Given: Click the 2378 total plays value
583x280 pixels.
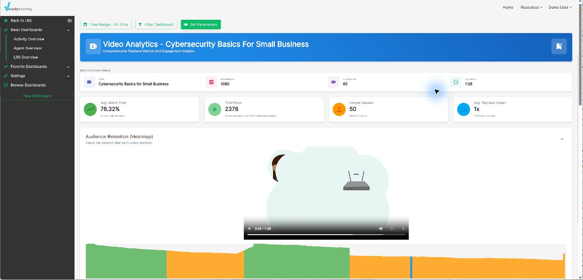Looking at the screenshot, I should (232, 109).
